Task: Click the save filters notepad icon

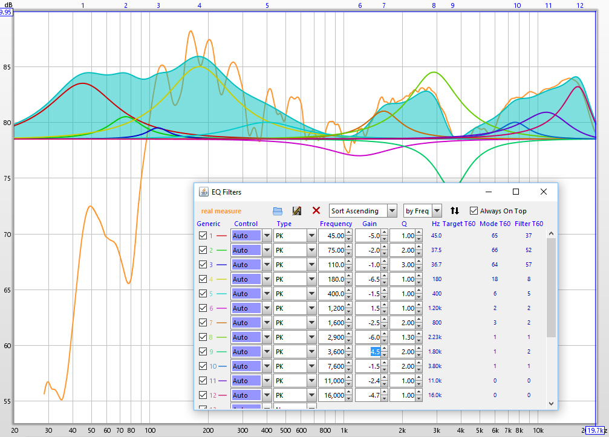Action: click(296, 210)
